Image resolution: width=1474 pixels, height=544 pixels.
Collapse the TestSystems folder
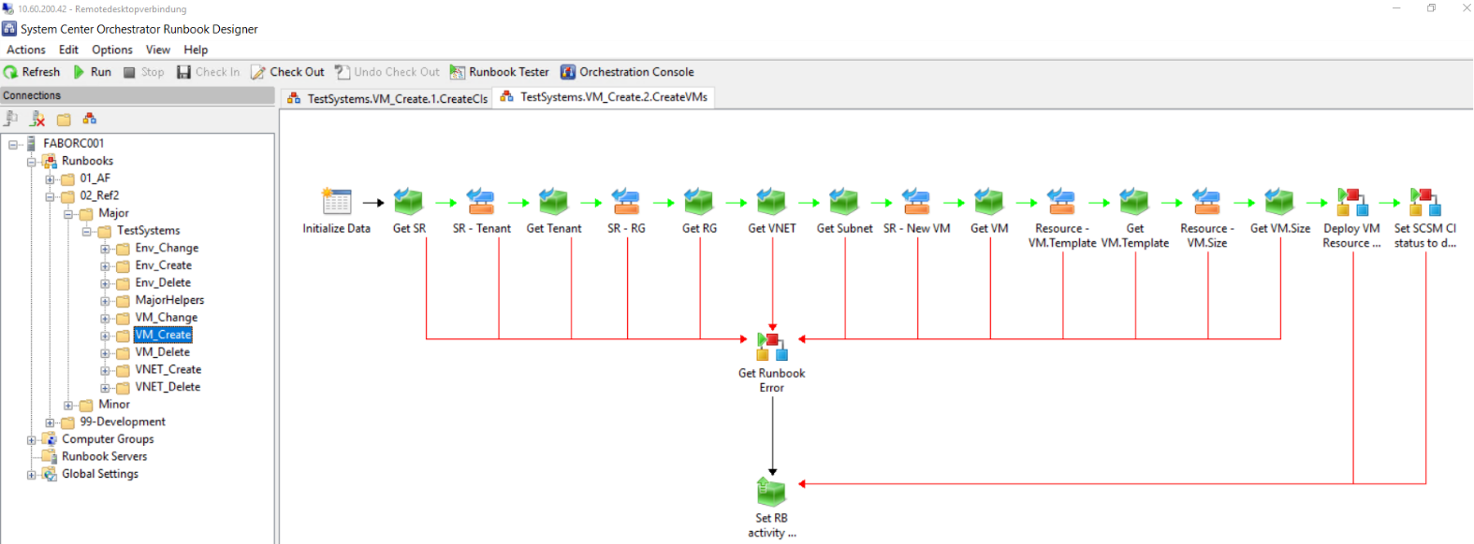coord(87,231)
